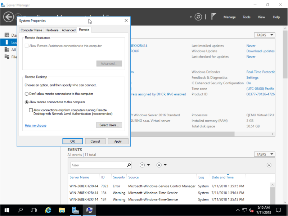
Task: Click Download updates link
Action: 260,51
